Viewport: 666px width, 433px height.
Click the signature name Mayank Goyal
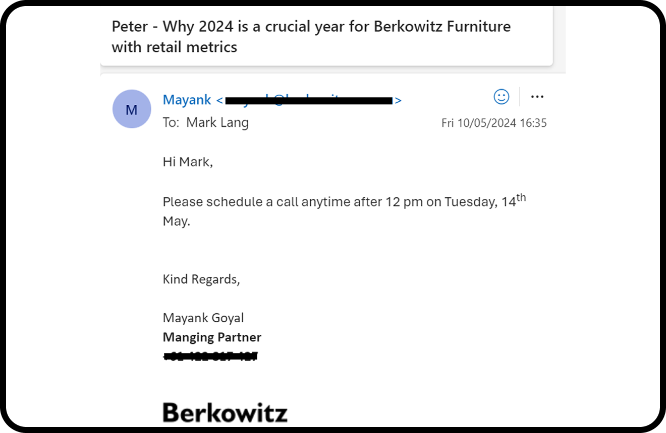[x=203, y=318]
